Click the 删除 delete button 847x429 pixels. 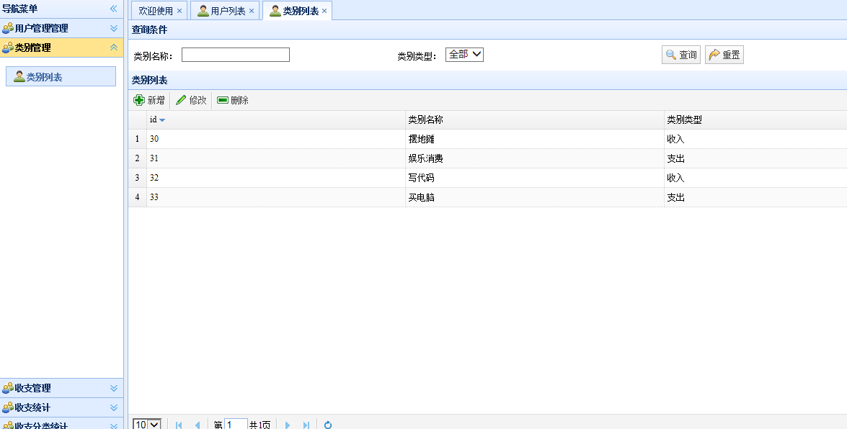point(233,100)
